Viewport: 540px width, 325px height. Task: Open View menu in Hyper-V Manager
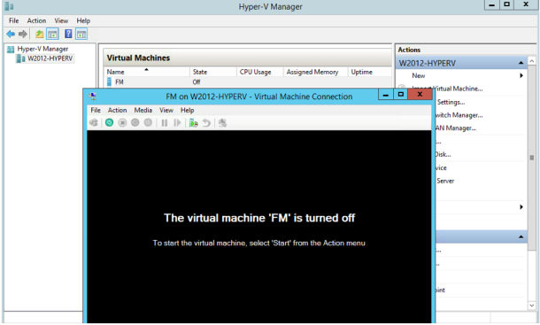(x=61, y=20)
